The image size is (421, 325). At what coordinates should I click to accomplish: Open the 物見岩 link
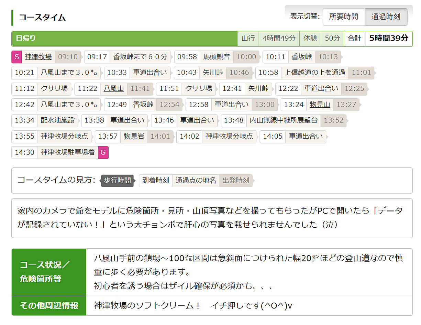134,136
